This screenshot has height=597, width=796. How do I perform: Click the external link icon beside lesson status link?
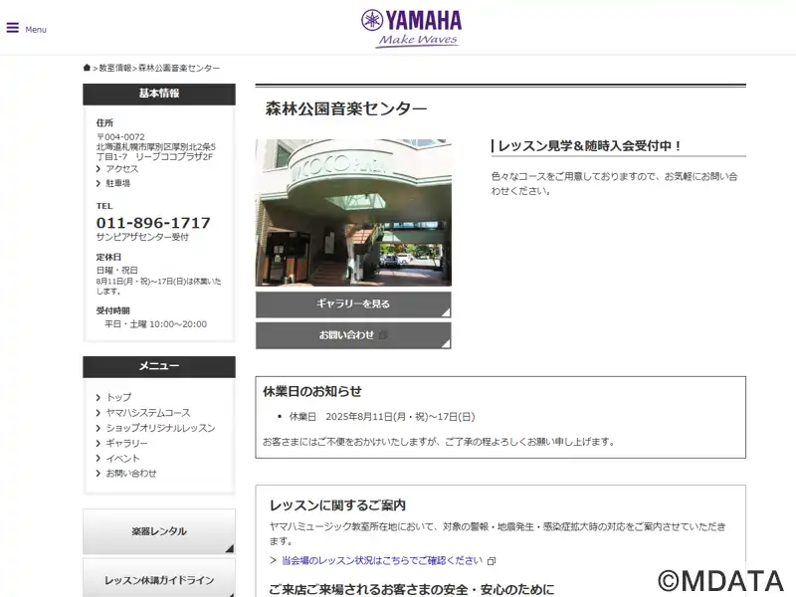click(x=492, y=561)
